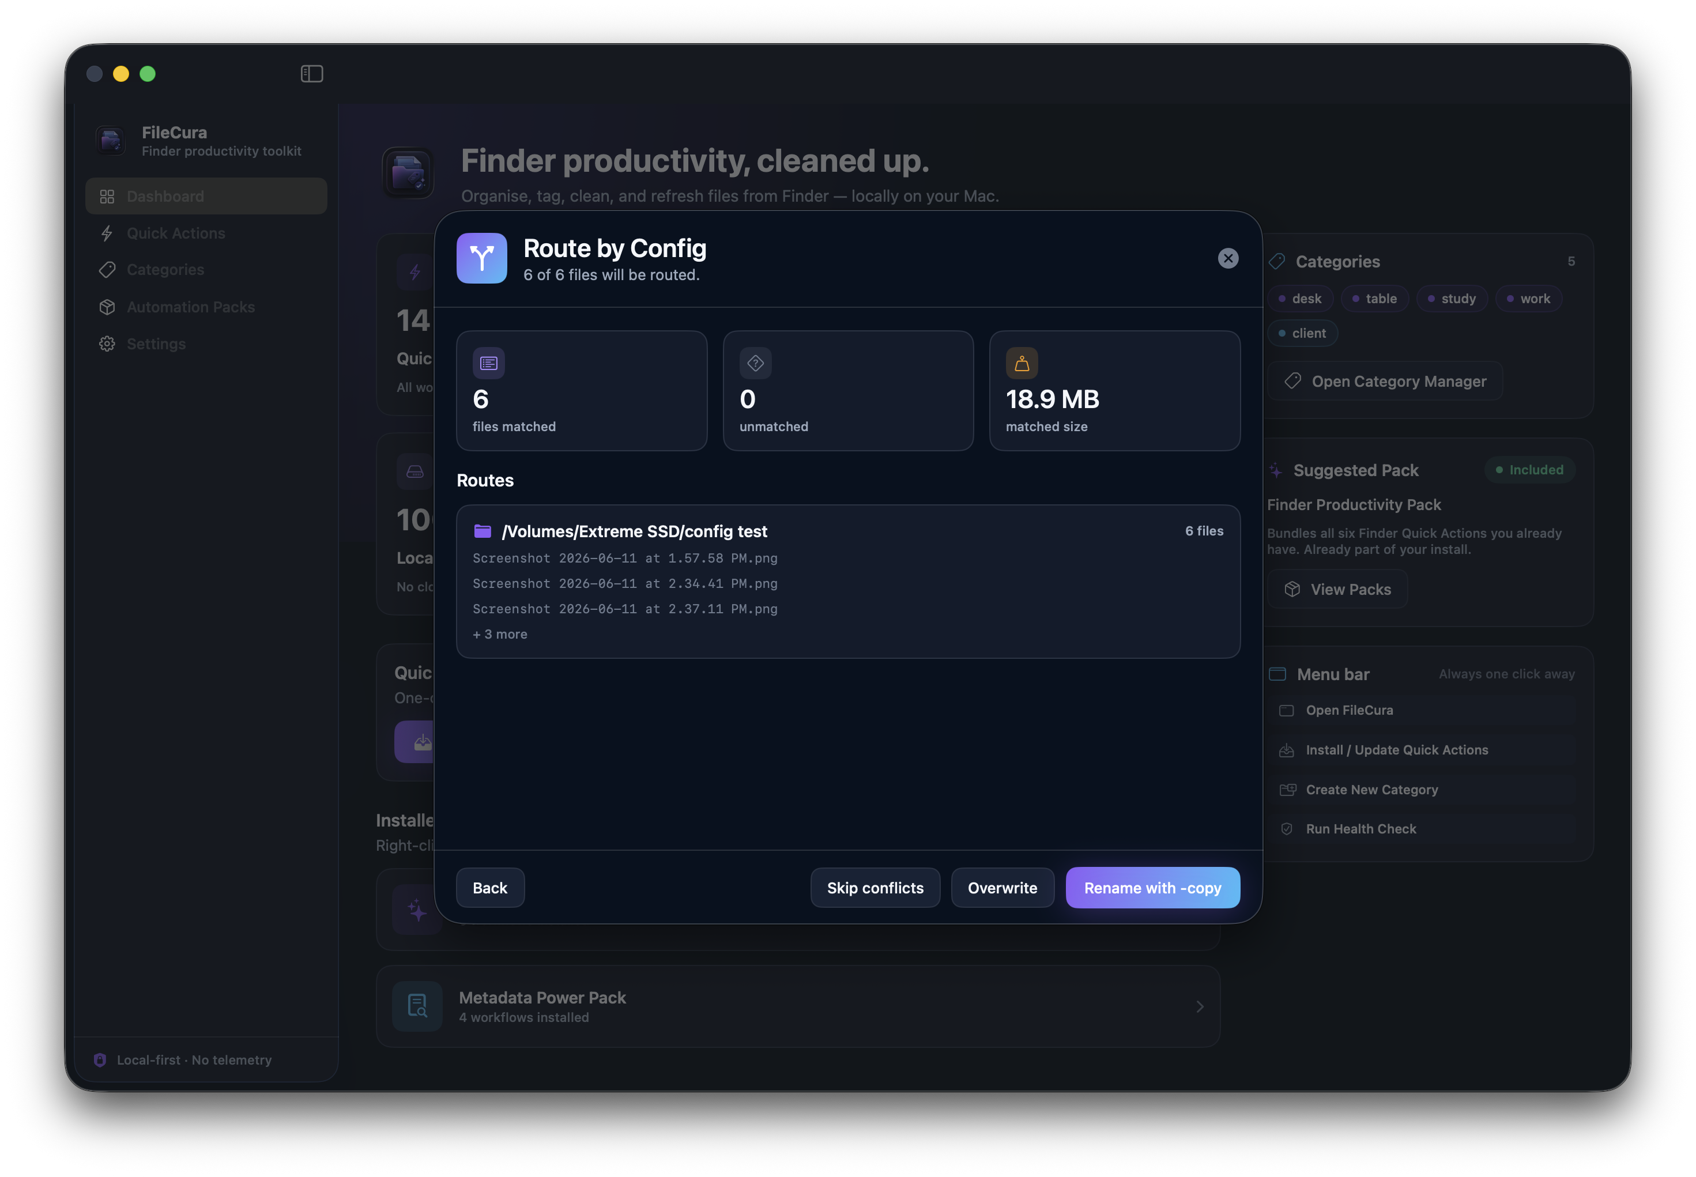Click the Categories tag icon in sidebar

coord(107,270)
